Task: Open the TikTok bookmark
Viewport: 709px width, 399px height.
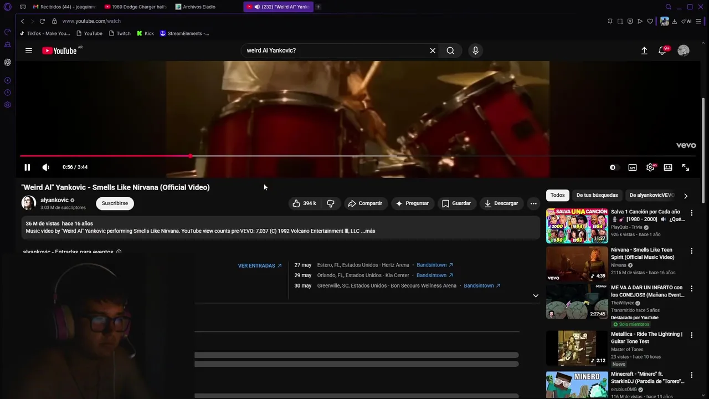Action: (45, 33)
